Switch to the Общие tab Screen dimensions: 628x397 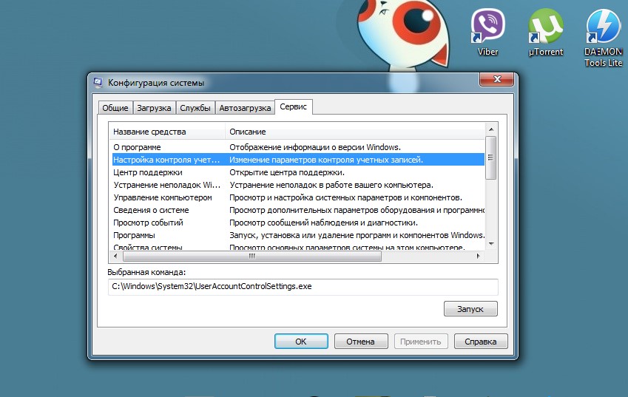[115, 108]
